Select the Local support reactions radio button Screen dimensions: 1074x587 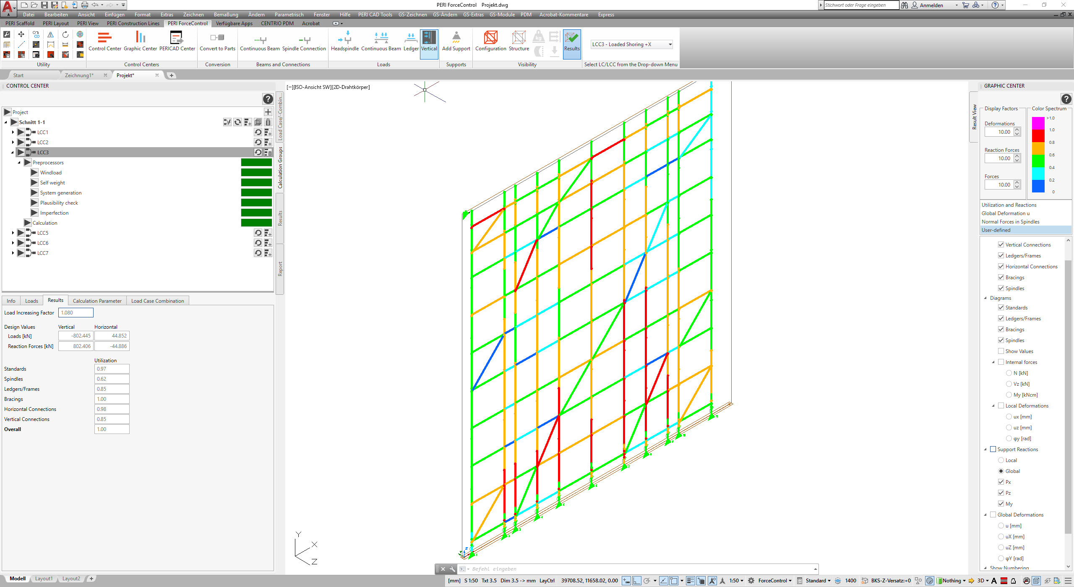pyautogui.click(x=1001, y=460)
